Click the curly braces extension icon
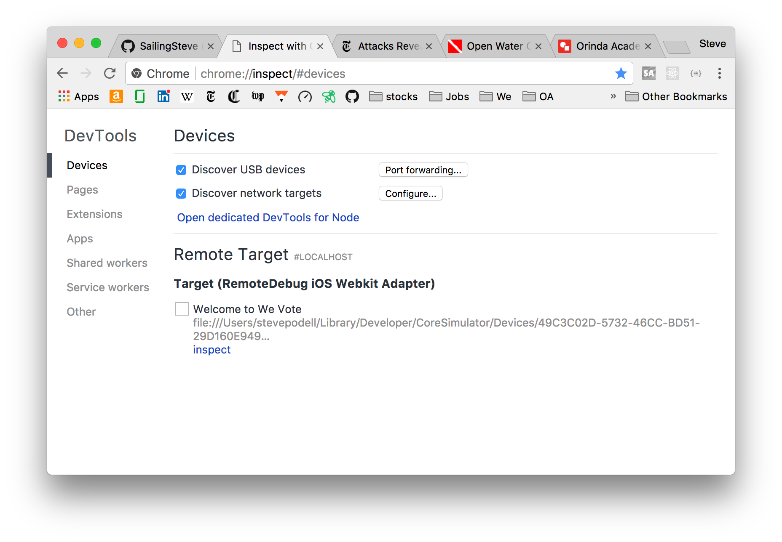Image resolution: width=782 pixels, height=542 pixels. click(696, 73)
